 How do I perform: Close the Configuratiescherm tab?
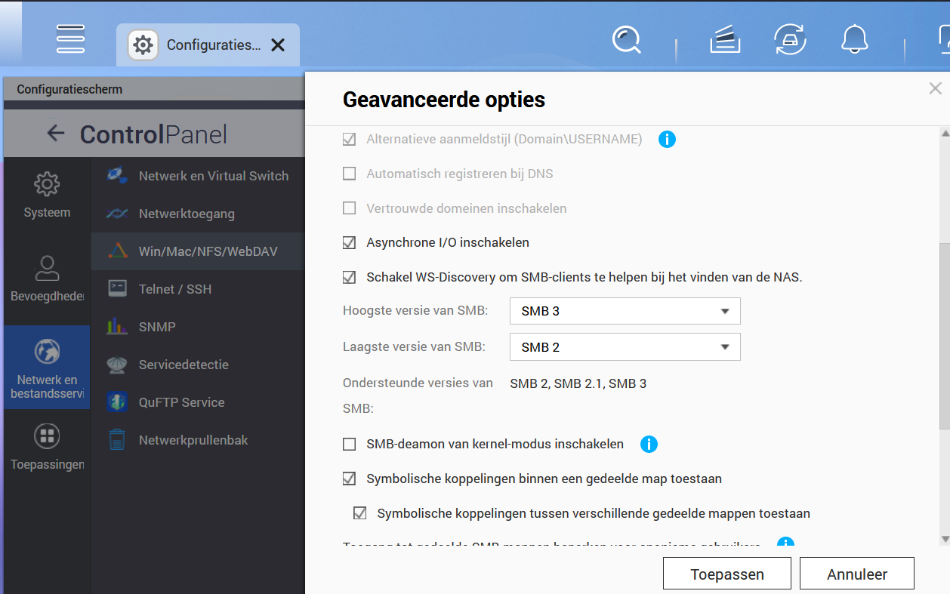[278, 45]
